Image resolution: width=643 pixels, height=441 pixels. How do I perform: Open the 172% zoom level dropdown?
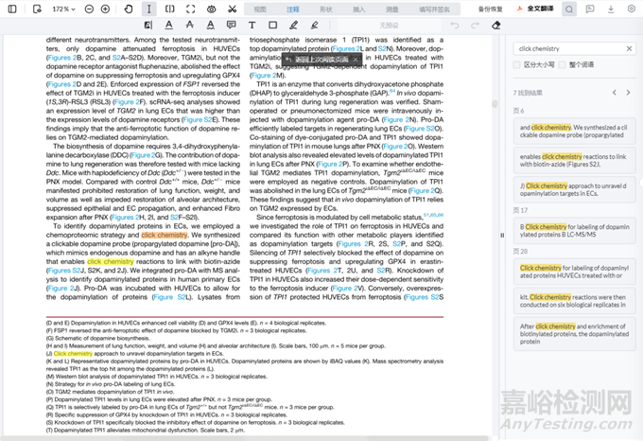pyautogui.click(x=63, y=9)
